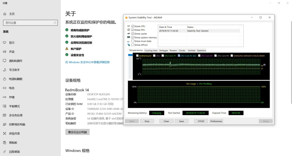Toggle CPU Core #1 graph checkbox
This screenshot has height=156, width=292.
click(163, 56)
